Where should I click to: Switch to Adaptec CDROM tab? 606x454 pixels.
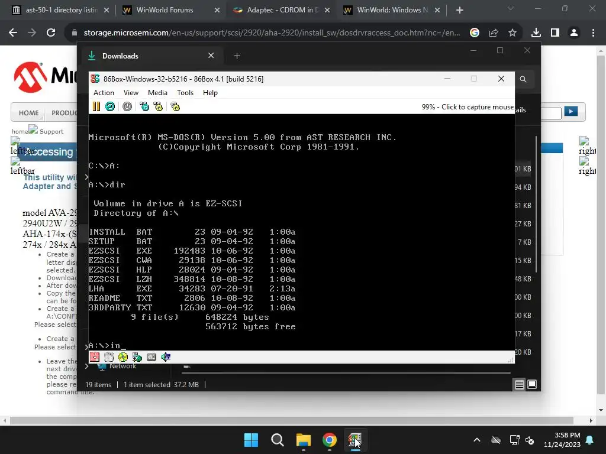(x=281, y=10)
